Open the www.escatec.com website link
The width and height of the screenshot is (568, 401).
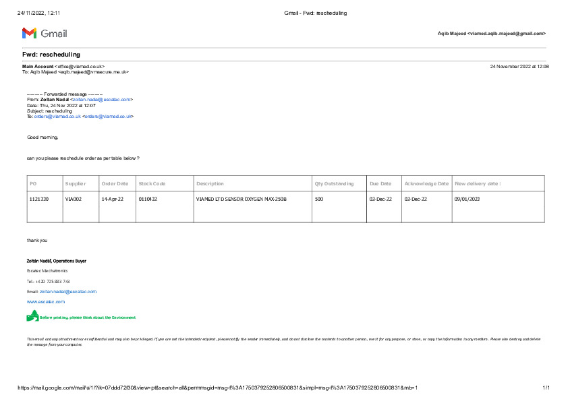[46, 302]
